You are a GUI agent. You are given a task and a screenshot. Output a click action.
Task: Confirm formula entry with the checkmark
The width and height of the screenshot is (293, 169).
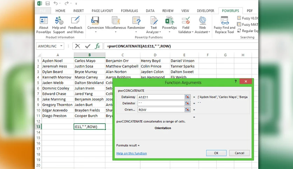click(x=88, y=46)
